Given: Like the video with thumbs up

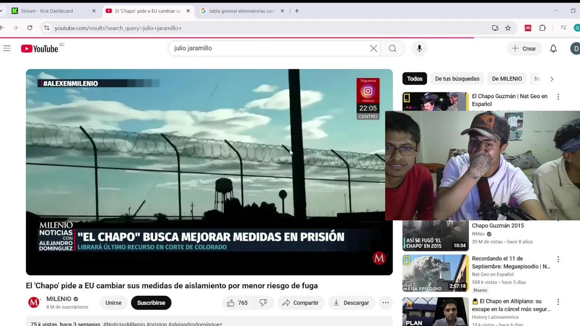Looking at the screenshot, I should tap(231, 303).
